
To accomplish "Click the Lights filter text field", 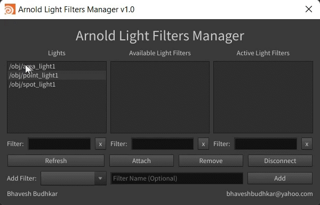I will tap(59, 144).
